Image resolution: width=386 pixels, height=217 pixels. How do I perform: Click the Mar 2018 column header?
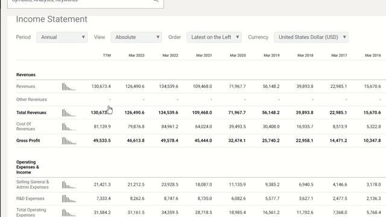tap(305, 55)
